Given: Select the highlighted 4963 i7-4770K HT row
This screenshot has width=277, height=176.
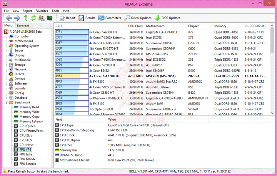Looking at the screenshot, I should [x=162, y=76].
